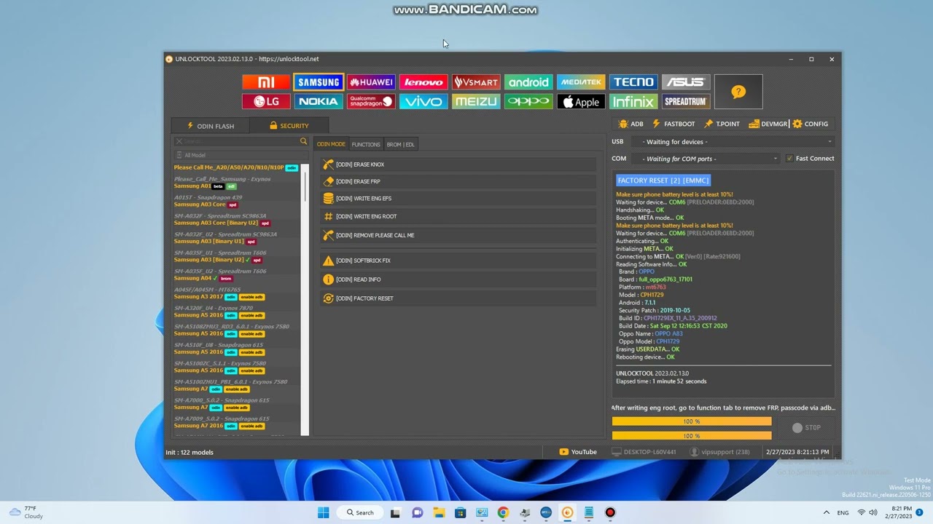Select the Samsung brand logo
This screenshot has width=933, height=524.
coord(319,82)
